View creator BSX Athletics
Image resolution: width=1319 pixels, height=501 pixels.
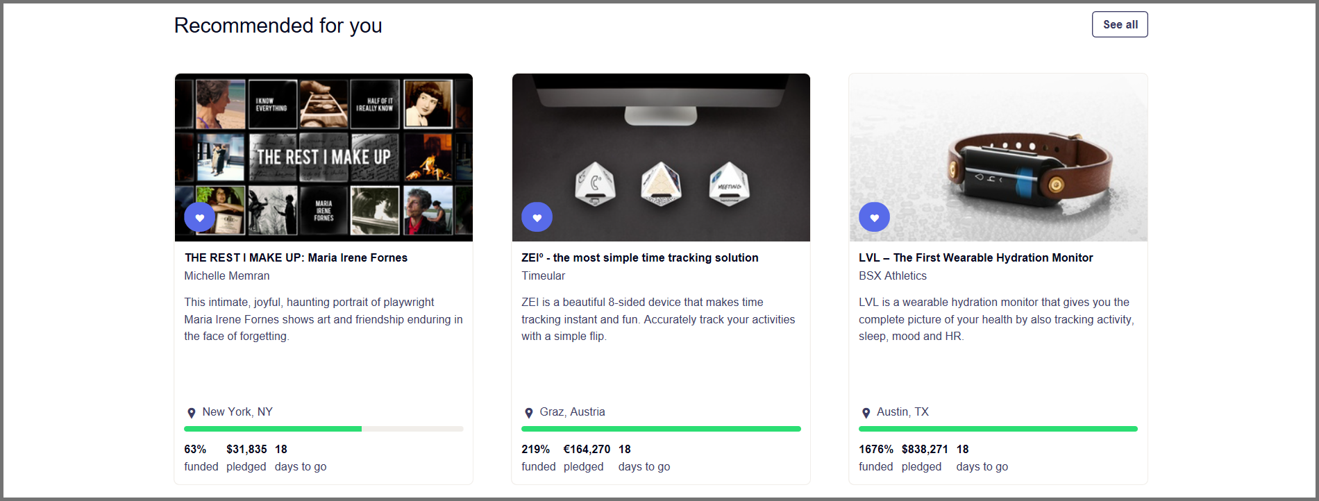click(892, 275)
